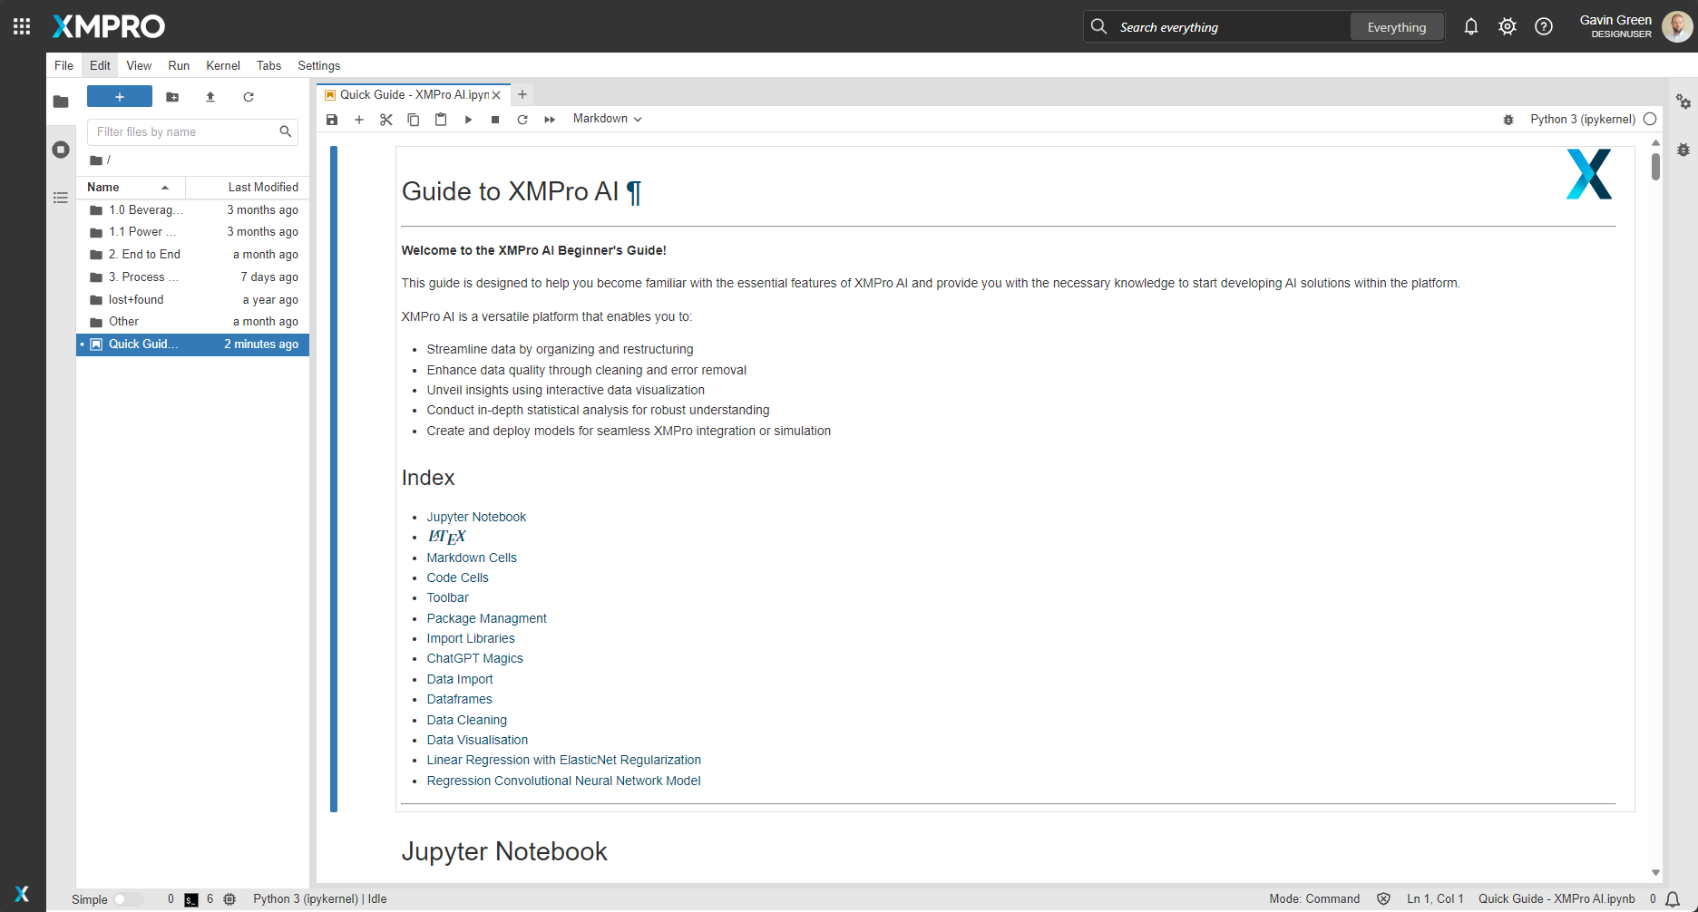Run the selected cell and advance
Screen dimensions: 1698x912
[468, 120]
